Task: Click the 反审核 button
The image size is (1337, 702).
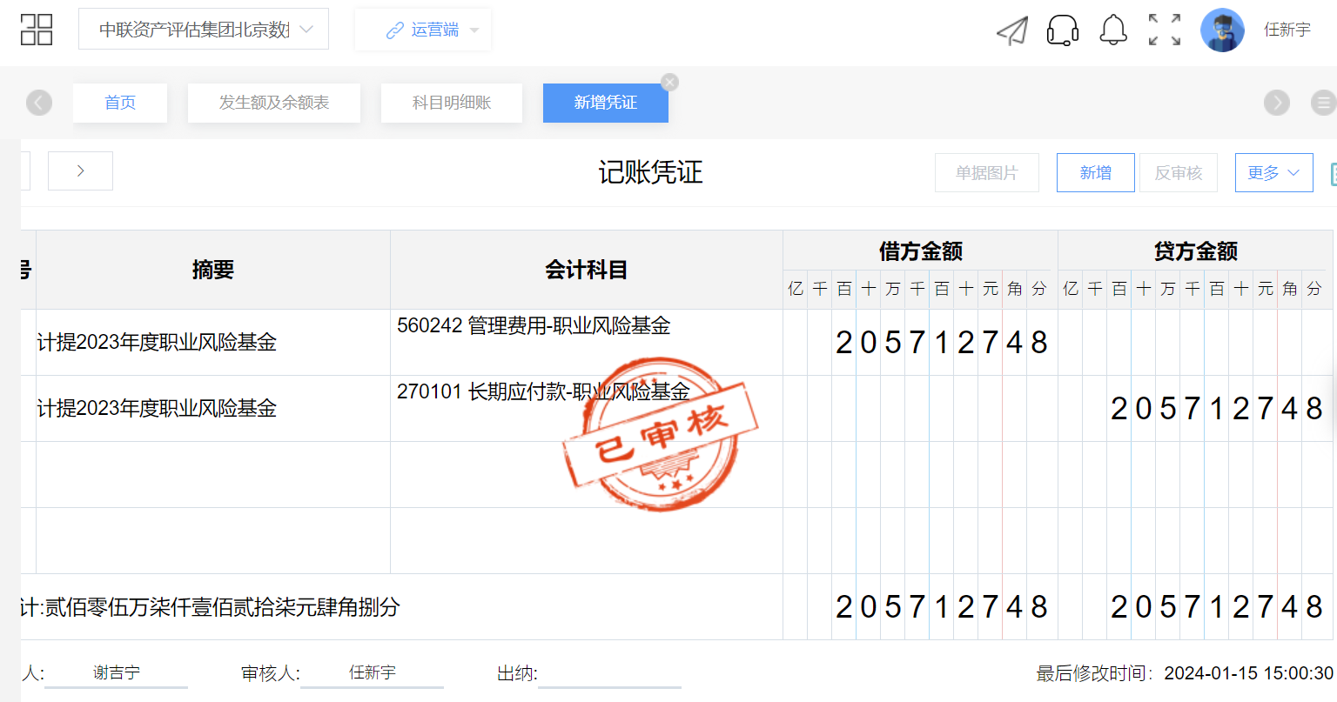Action: (x=1178, y=173)
